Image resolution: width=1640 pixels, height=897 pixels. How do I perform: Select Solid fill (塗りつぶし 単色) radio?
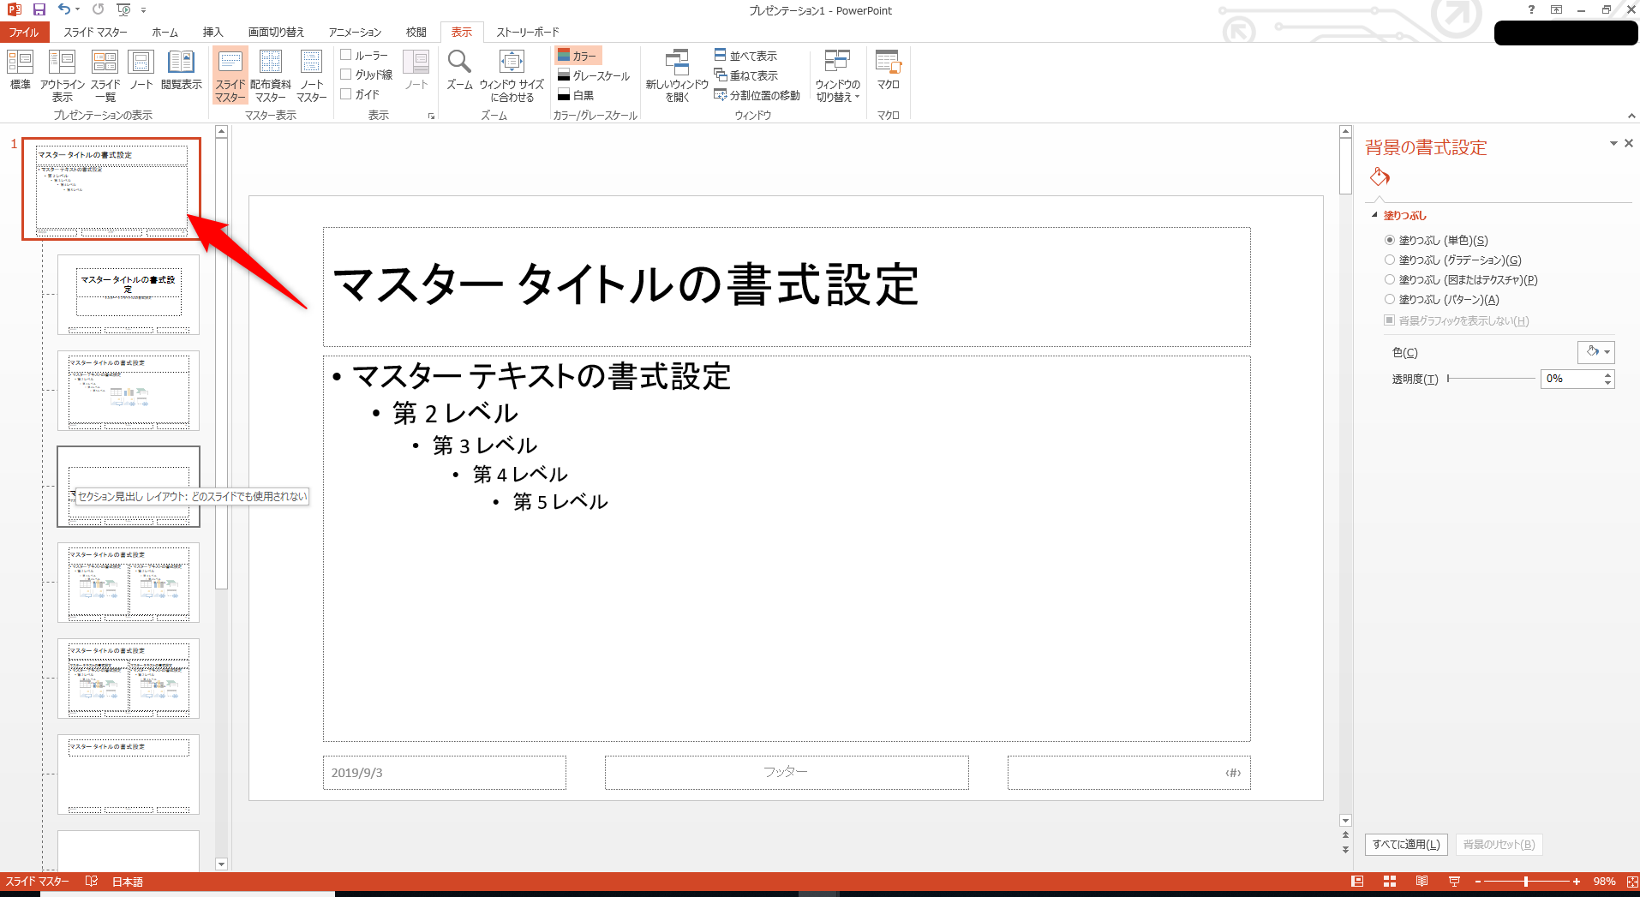1390,240
